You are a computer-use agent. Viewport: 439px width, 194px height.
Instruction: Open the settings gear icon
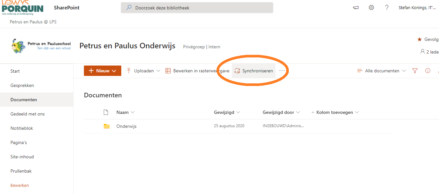[371, 7]
